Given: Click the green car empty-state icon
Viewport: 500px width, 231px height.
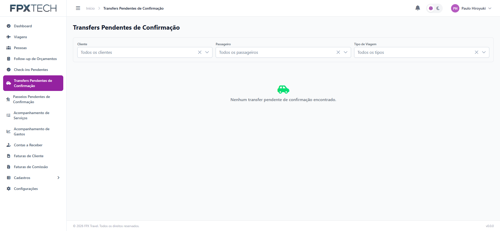Looking at the screenshot, I should [x=283, y=89].
